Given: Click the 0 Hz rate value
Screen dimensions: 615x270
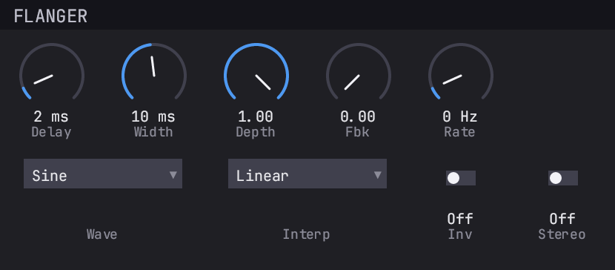Looking at the screenshot, I should (x=460, y=116).
